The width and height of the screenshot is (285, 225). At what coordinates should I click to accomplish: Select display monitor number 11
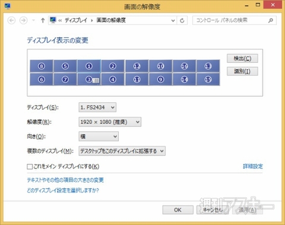click(x=137, y=79)
